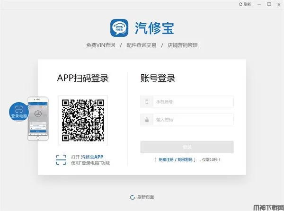Click the 仅需10秒 text
Image resolution: width=284 pixels, height=211 pixels.
tap(211, 159)
